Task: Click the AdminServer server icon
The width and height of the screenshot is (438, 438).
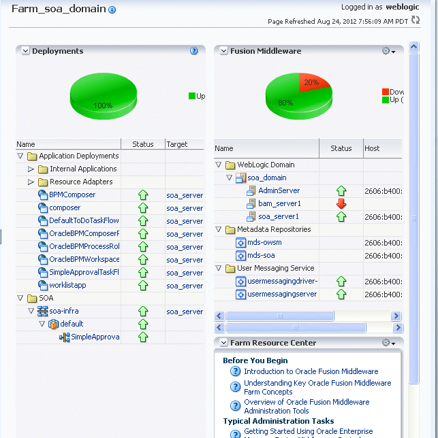Action: (251, 191)
